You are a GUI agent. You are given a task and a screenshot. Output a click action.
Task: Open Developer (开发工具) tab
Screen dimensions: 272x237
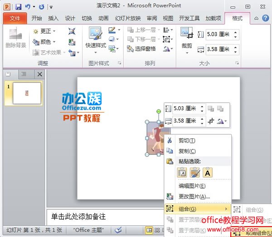[189, 18]
